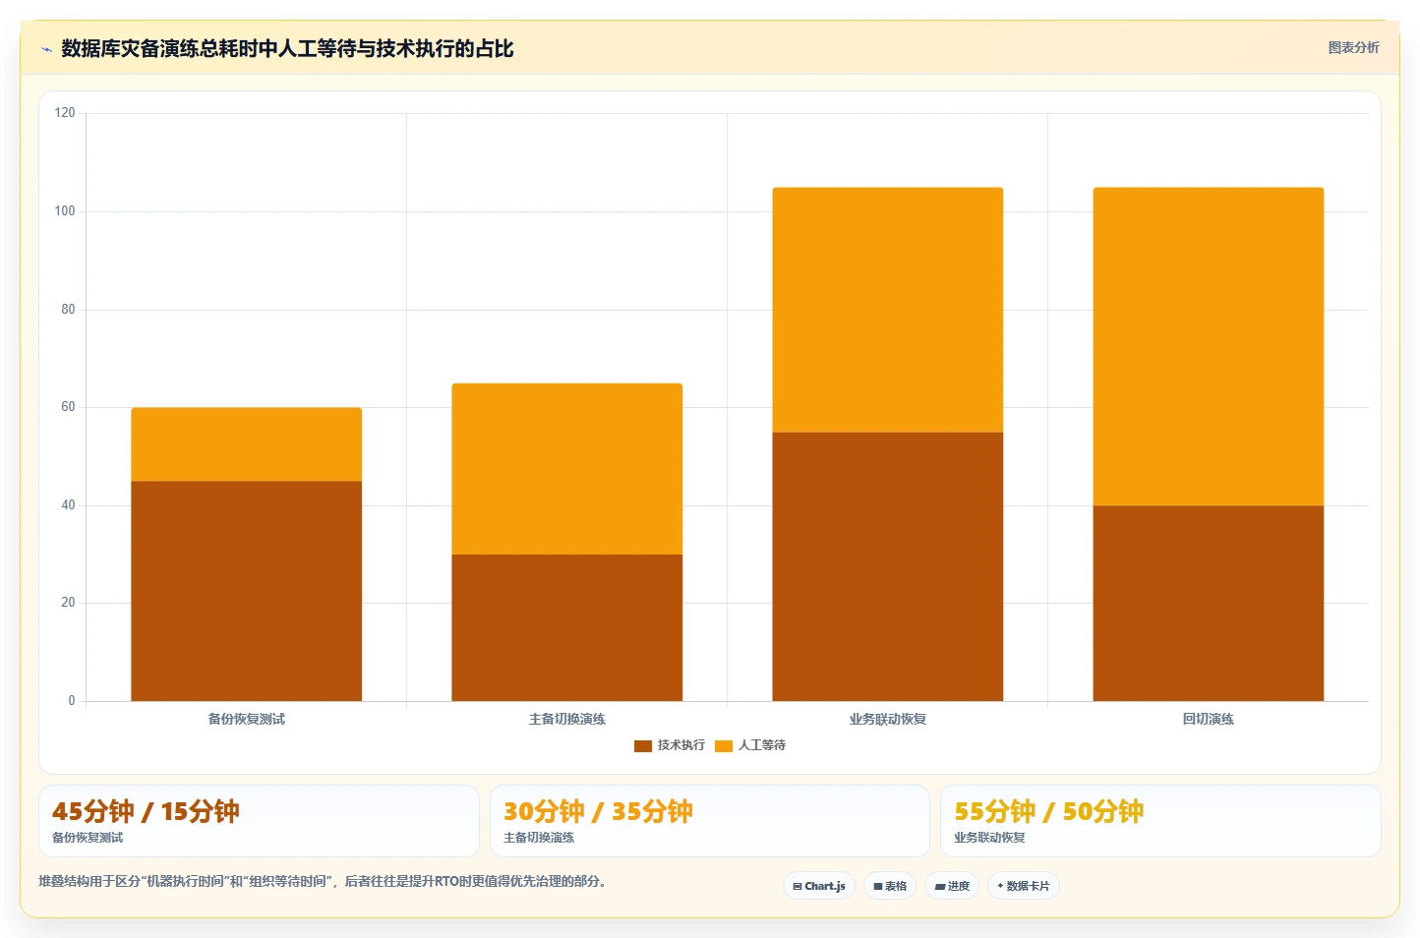This screenshot has height=938, width=1420.
Task: Click the orange 人工等待 bar for 回切演练
Action: [1208, 346]
